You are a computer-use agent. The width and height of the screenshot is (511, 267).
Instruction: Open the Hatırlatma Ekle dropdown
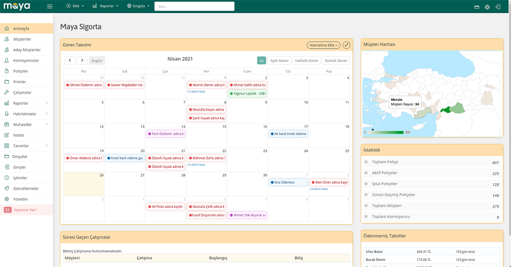click(323, 45)
